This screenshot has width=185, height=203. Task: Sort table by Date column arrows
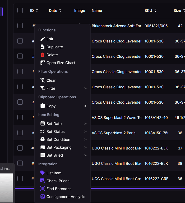60,11
